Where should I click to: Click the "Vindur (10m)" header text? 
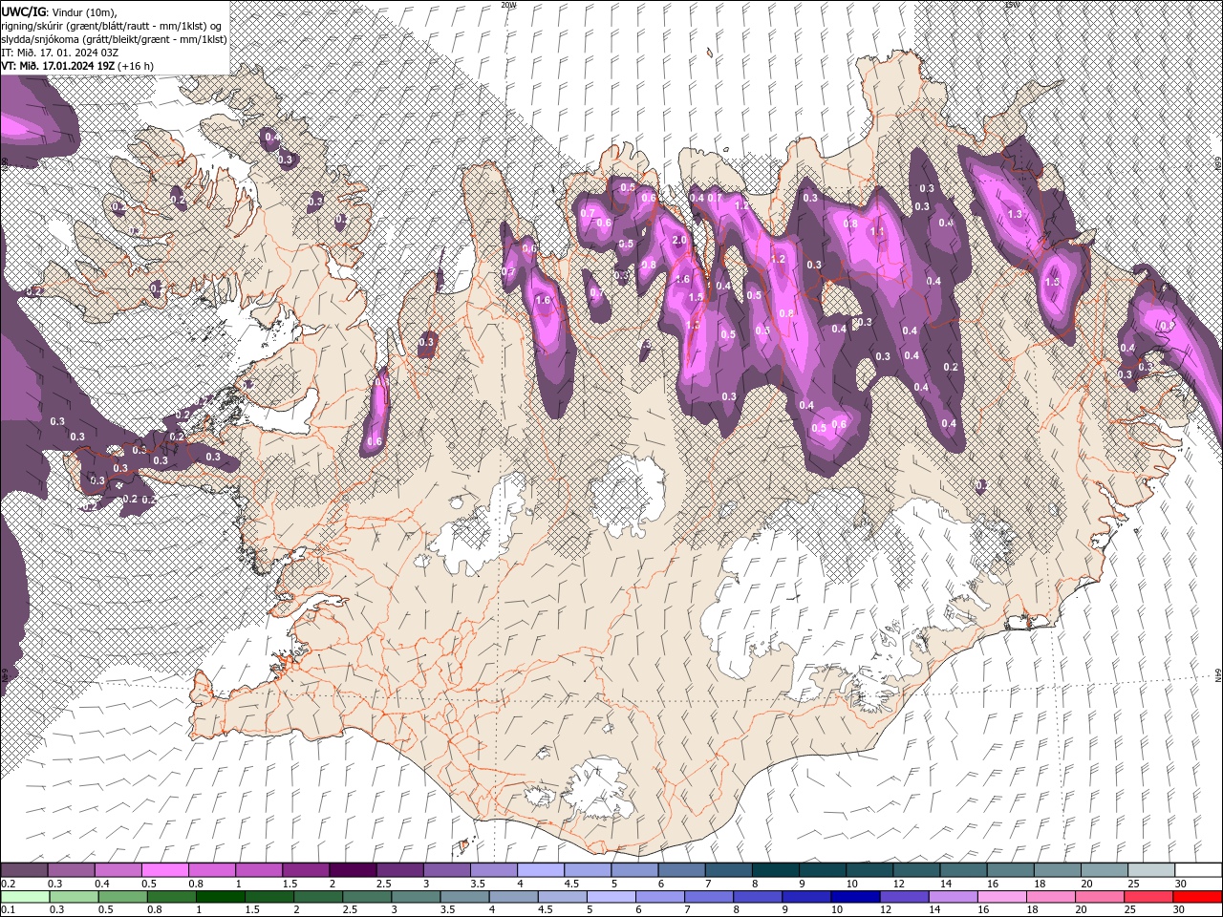[83, 11]
